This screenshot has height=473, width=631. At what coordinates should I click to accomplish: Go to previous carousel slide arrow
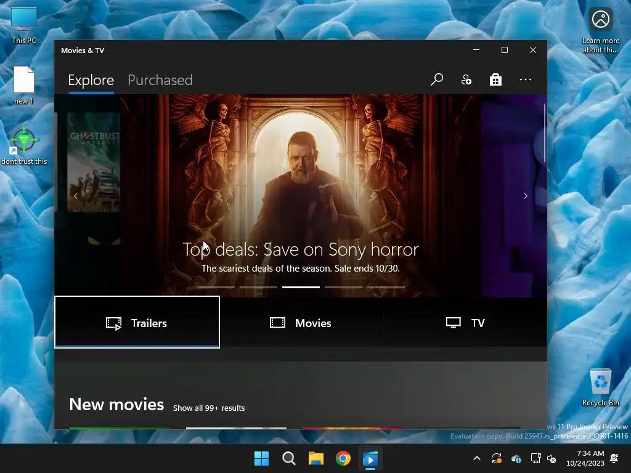pyautogui.click(x=76, y=196)
